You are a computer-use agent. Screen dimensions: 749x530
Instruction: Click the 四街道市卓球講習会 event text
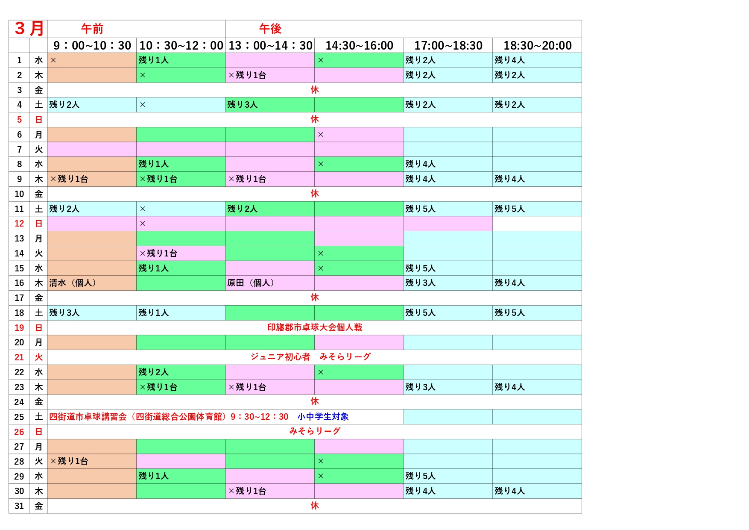tap(88, 417)
